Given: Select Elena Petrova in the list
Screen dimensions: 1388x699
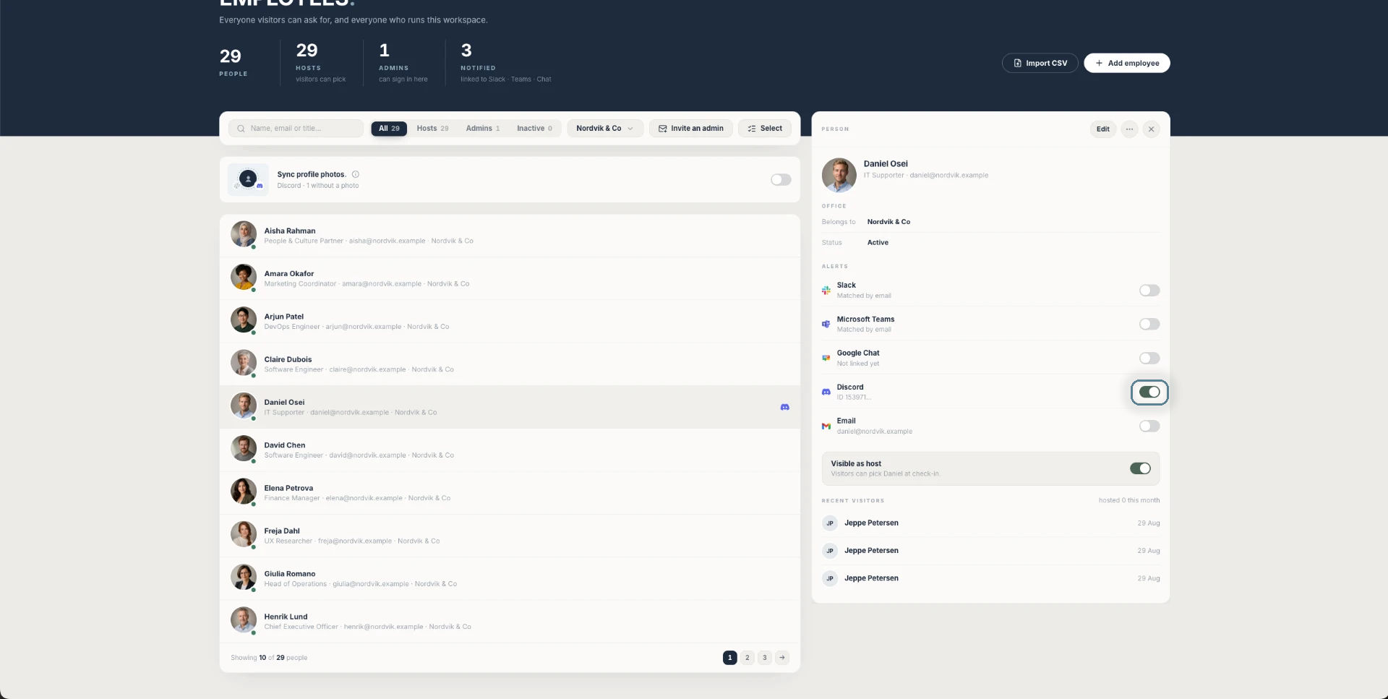Looking at the screenshot, I should pos(510,492).
